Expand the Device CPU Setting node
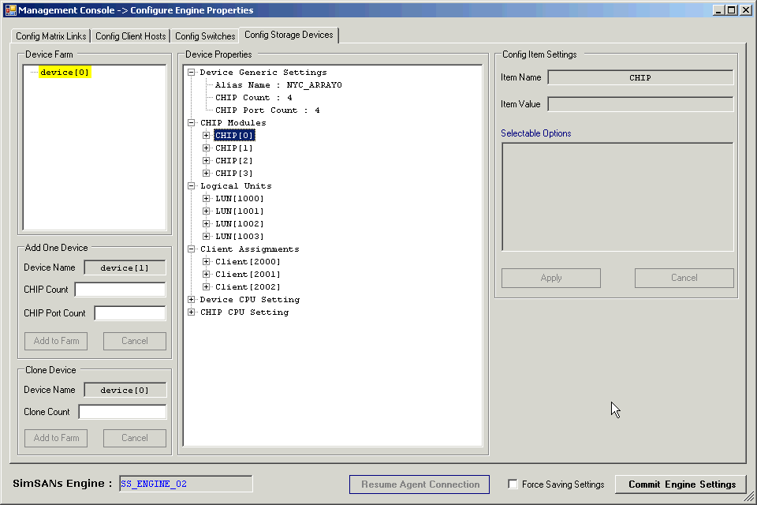This screenshot has width=757, height=505. (x=191, y=299)
